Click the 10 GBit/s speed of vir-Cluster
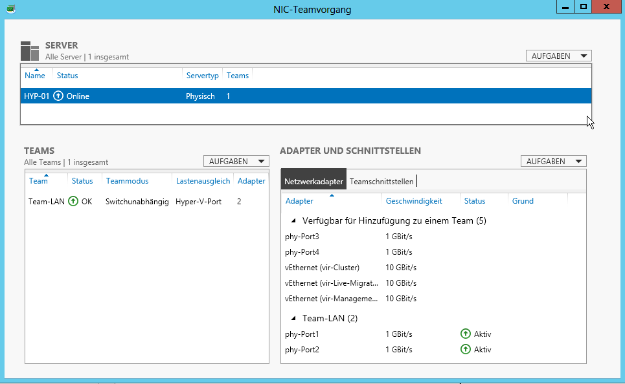This screenshot has height=384, width=625. tap(401, 268)
